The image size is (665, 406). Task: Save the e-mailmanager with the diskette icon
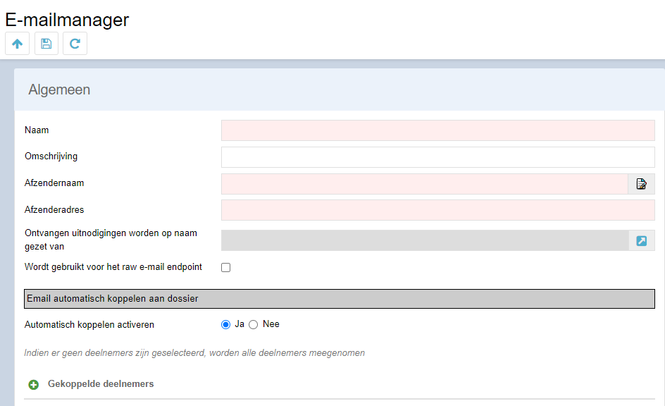tap(46, 44)
